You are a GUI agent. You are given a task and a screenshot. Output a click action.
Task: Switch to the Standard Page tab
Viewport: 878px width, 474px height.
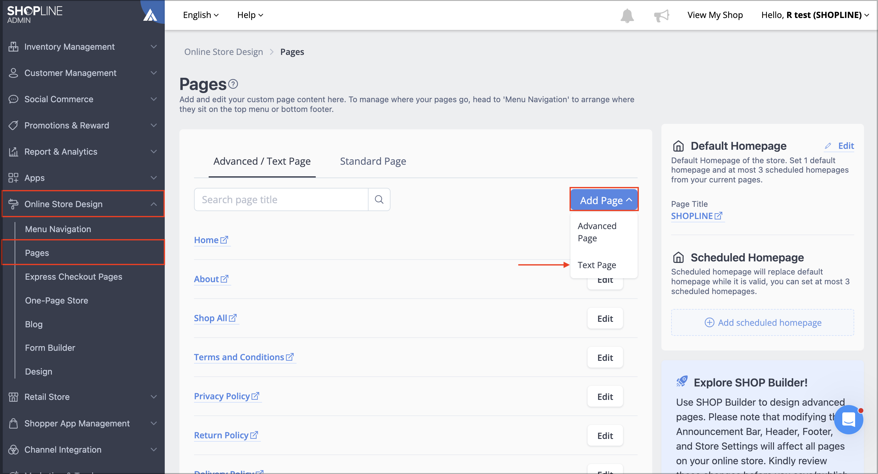point(373,161)
